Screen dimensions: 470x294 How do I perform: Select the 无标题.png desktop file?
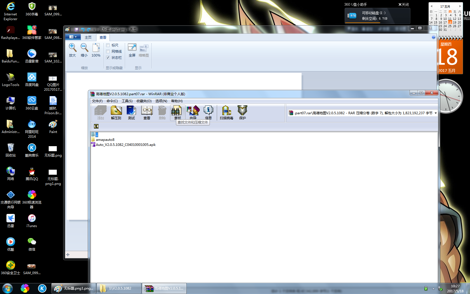(x=53, y=151)
